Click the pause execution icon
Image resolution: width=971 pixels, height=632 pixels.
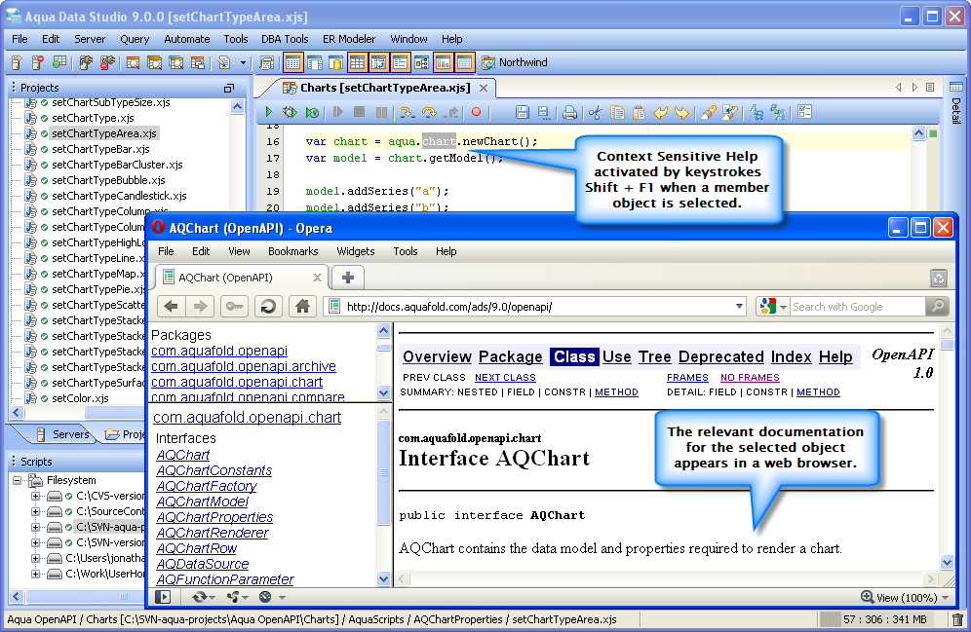click(381, 112)
